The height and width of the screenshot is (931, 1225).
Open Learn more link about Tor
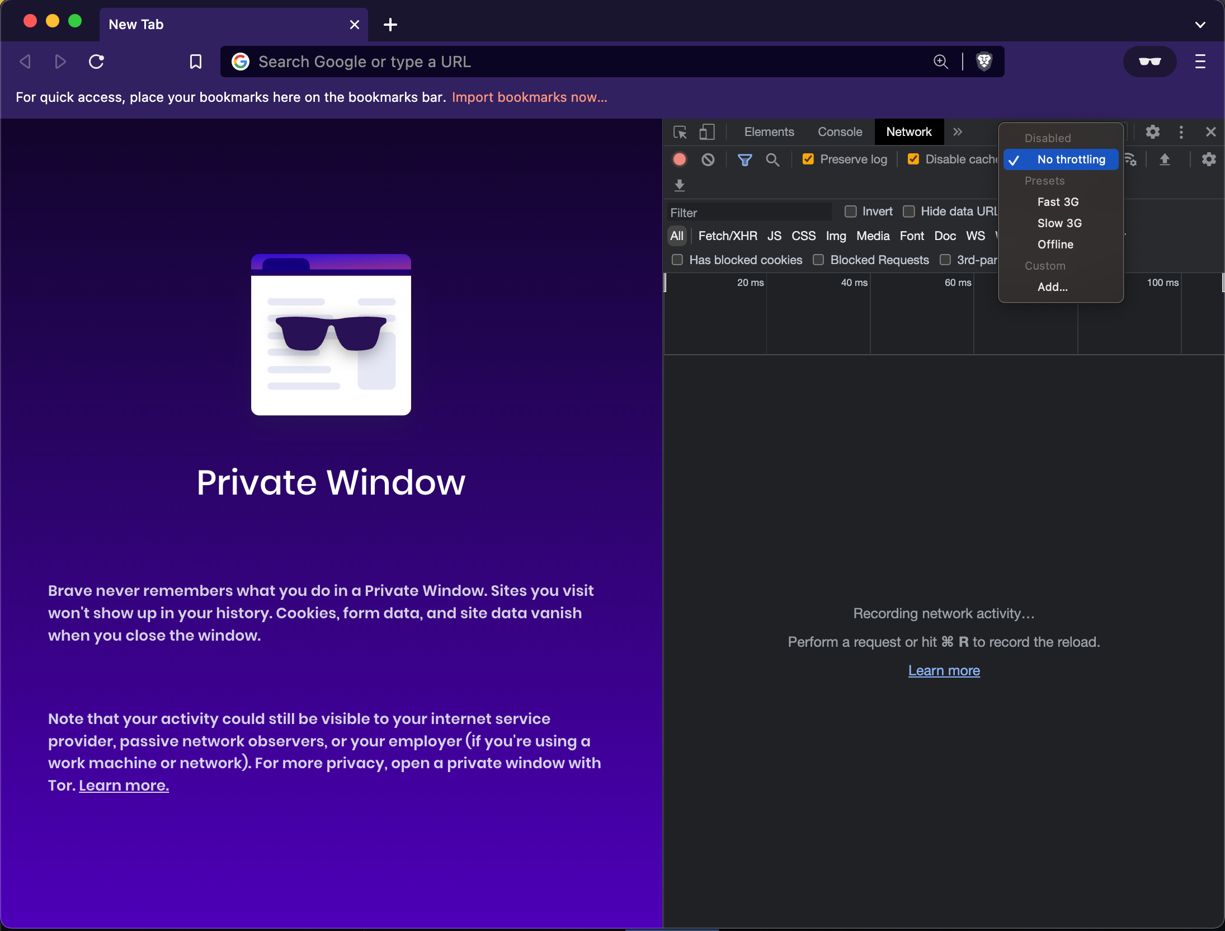coord(124,786)
